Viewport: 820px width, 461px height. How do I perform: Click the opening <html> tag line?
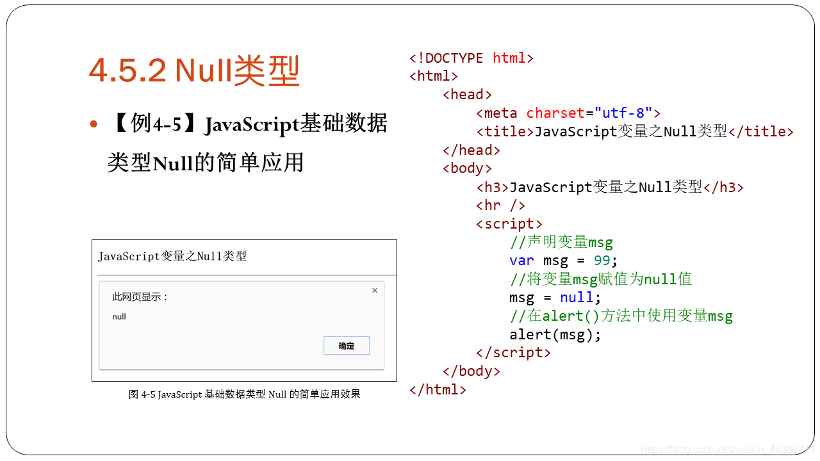[x=434, y=76]
